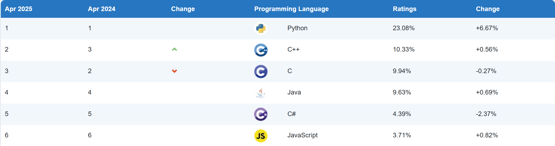Click the C# logo icon
Screen dimensions: 555x146
pos(261,114)
